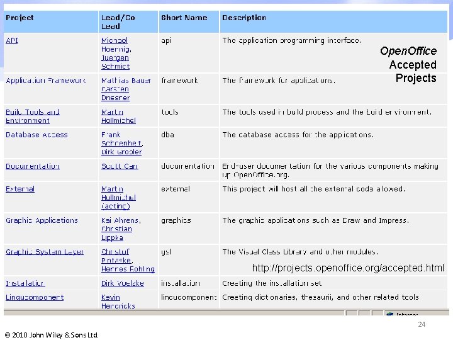The height and width of the screenshot is (340, 453).
Task: Click the Kai Ahrens lead name
Action: click(x=121, y=220)
